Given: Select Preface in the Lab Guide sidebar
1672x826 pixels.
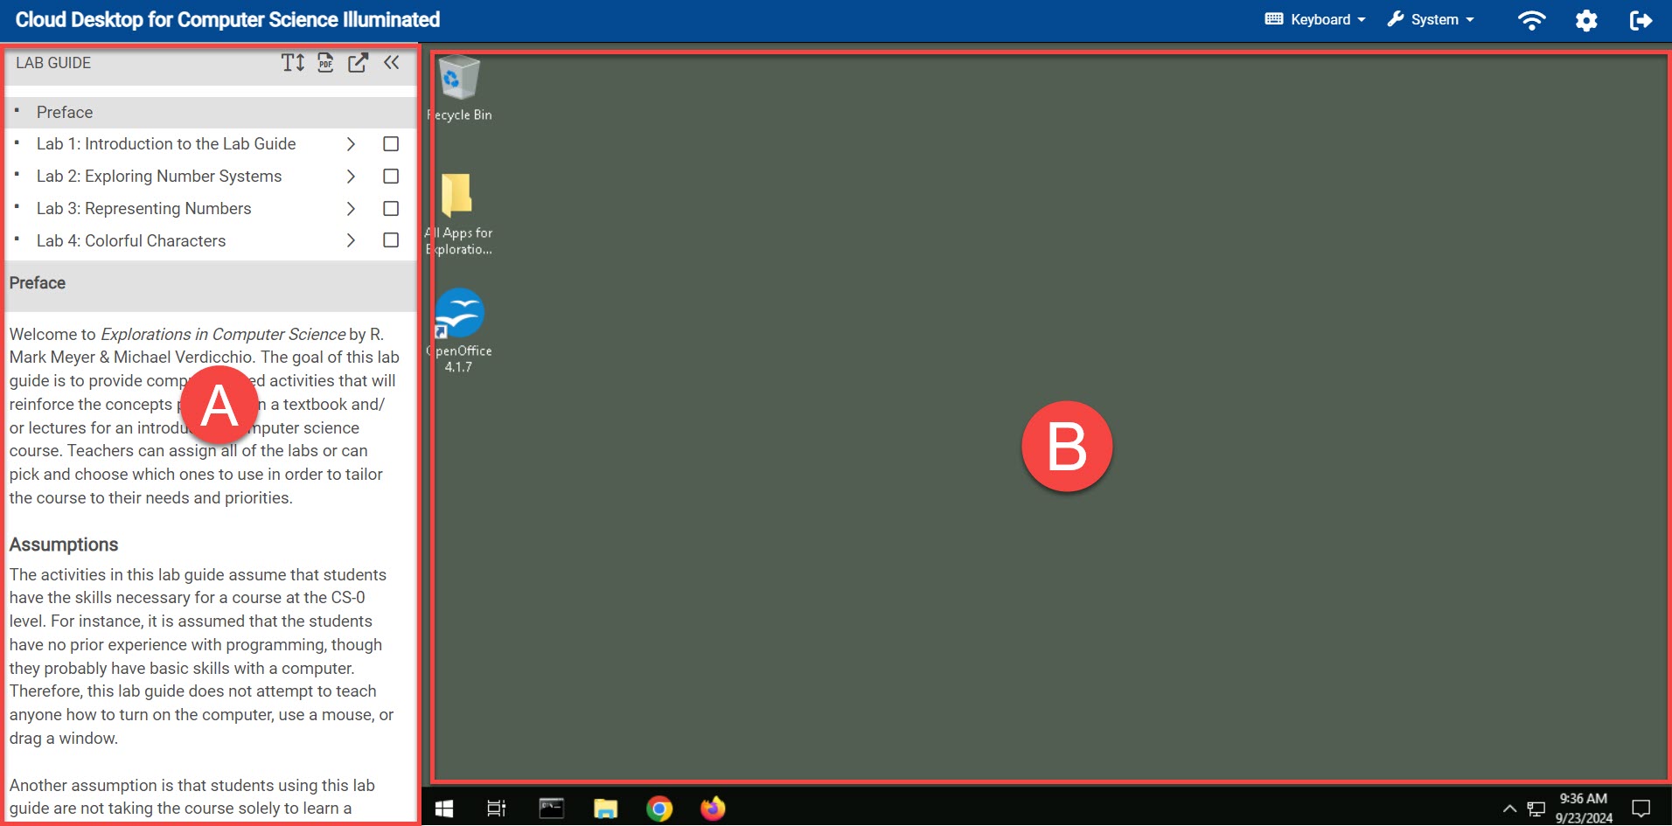Looking at the screenshot, I should [x=64, y=112].
